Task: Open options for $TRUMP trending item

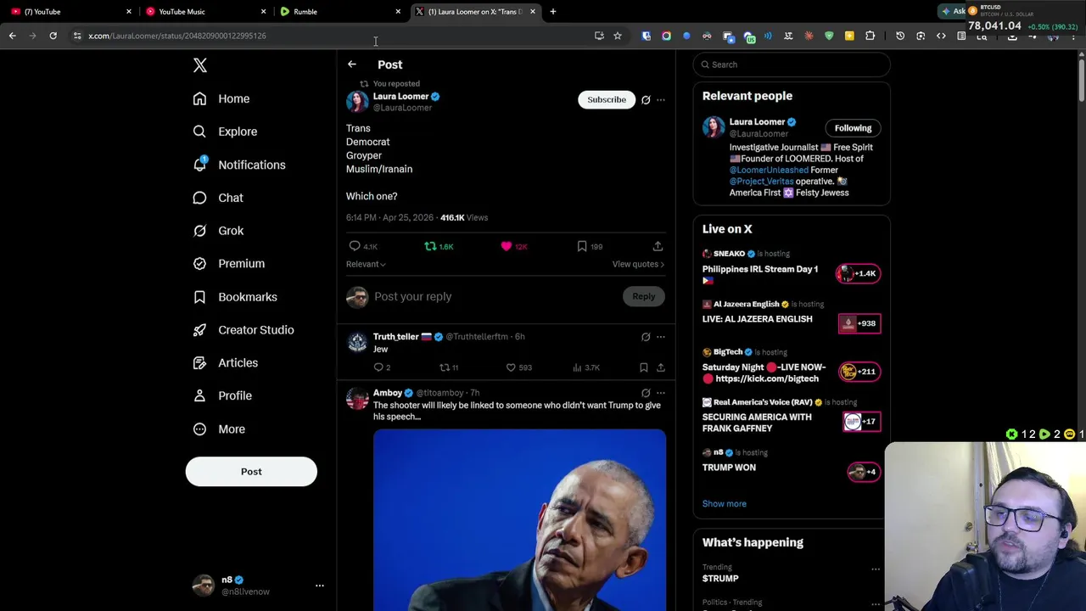Action: point(876,569)
